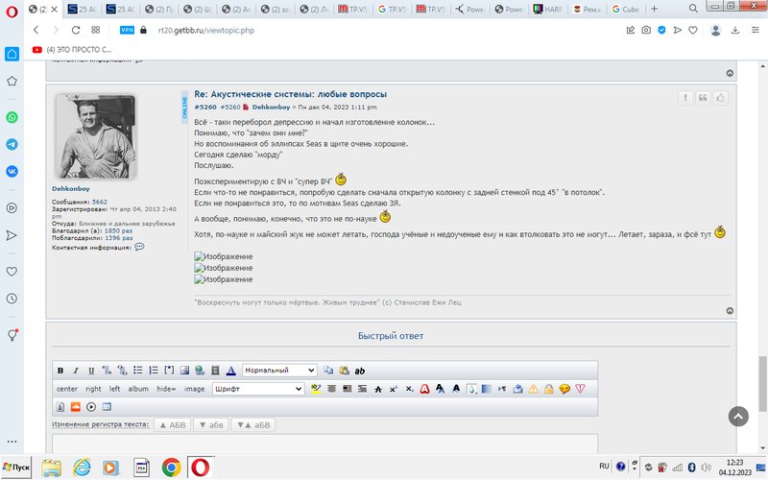Open the 'Шрифт' font family dropdown
768x480 pixels.
(258, 389)
